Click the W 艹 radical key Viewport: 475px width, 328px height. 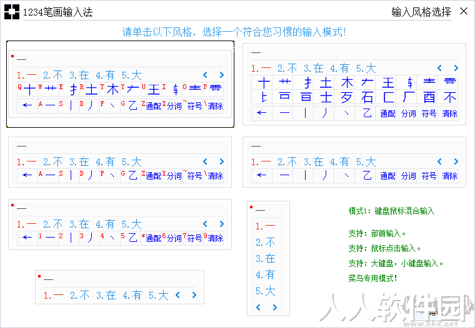(x=48, y=89)
